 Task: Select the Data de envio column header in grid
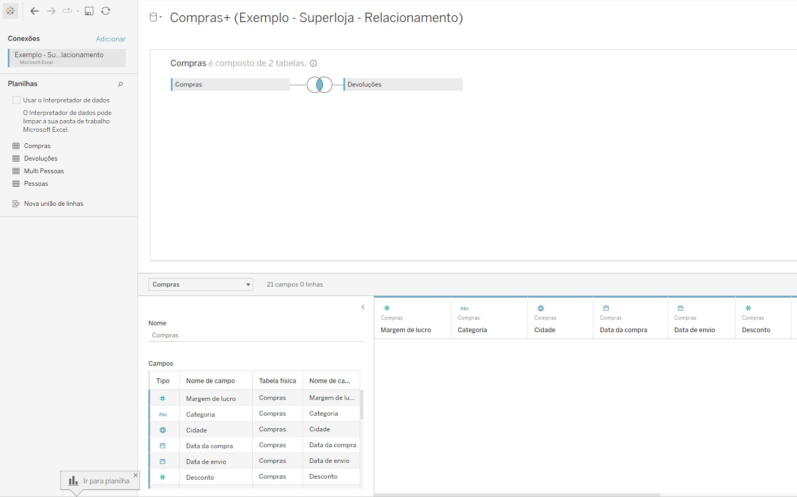[702, 318]
